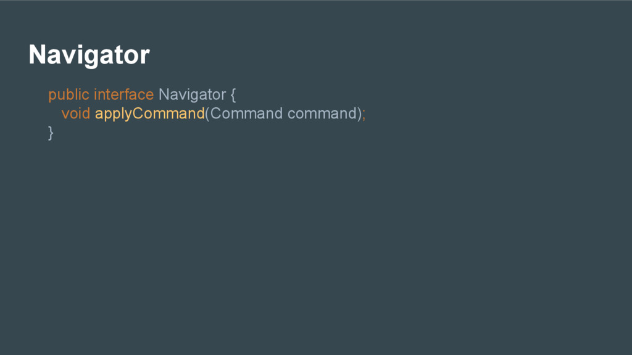Select the capitalized Command parameter type
Viewport: 632px width, 355px height.
point(246,113)
